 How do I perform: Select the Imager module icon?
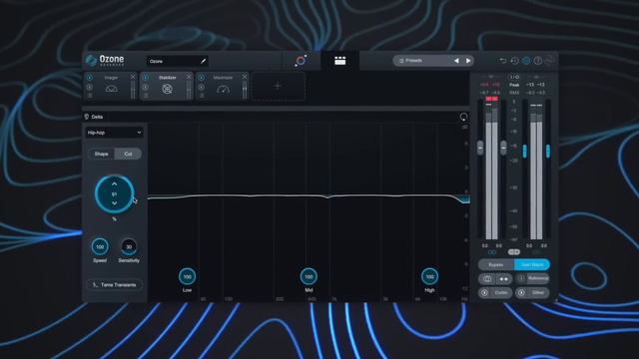tap(111, 89)
